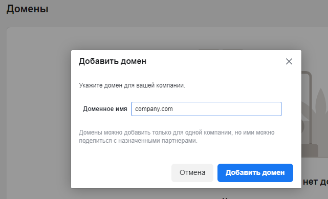328x199 pixels.
Task: Click the Добавить домен dialog title
Action: click(113, 61)
